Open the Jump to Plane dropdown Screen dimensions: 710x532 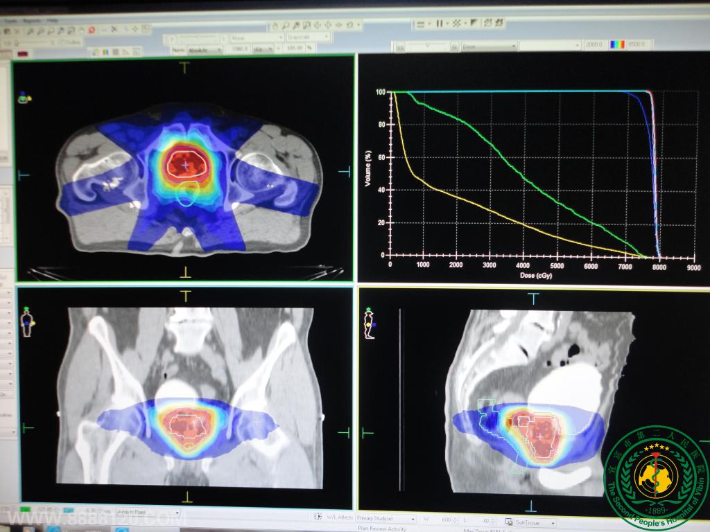click(147, 513)
